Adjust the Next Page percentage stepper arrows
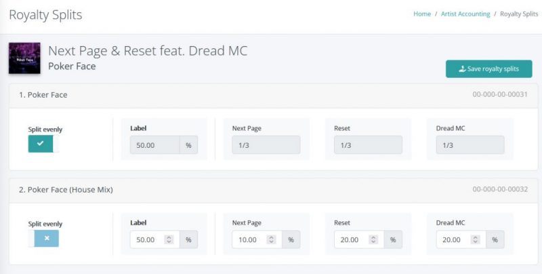Image resolution: width=542 pixels, height=274 pixels. (x=272, y=239)
